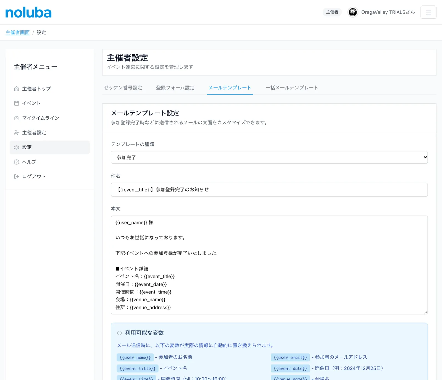Follow the 主催者画面 breadcrumb link

point(18,33)
